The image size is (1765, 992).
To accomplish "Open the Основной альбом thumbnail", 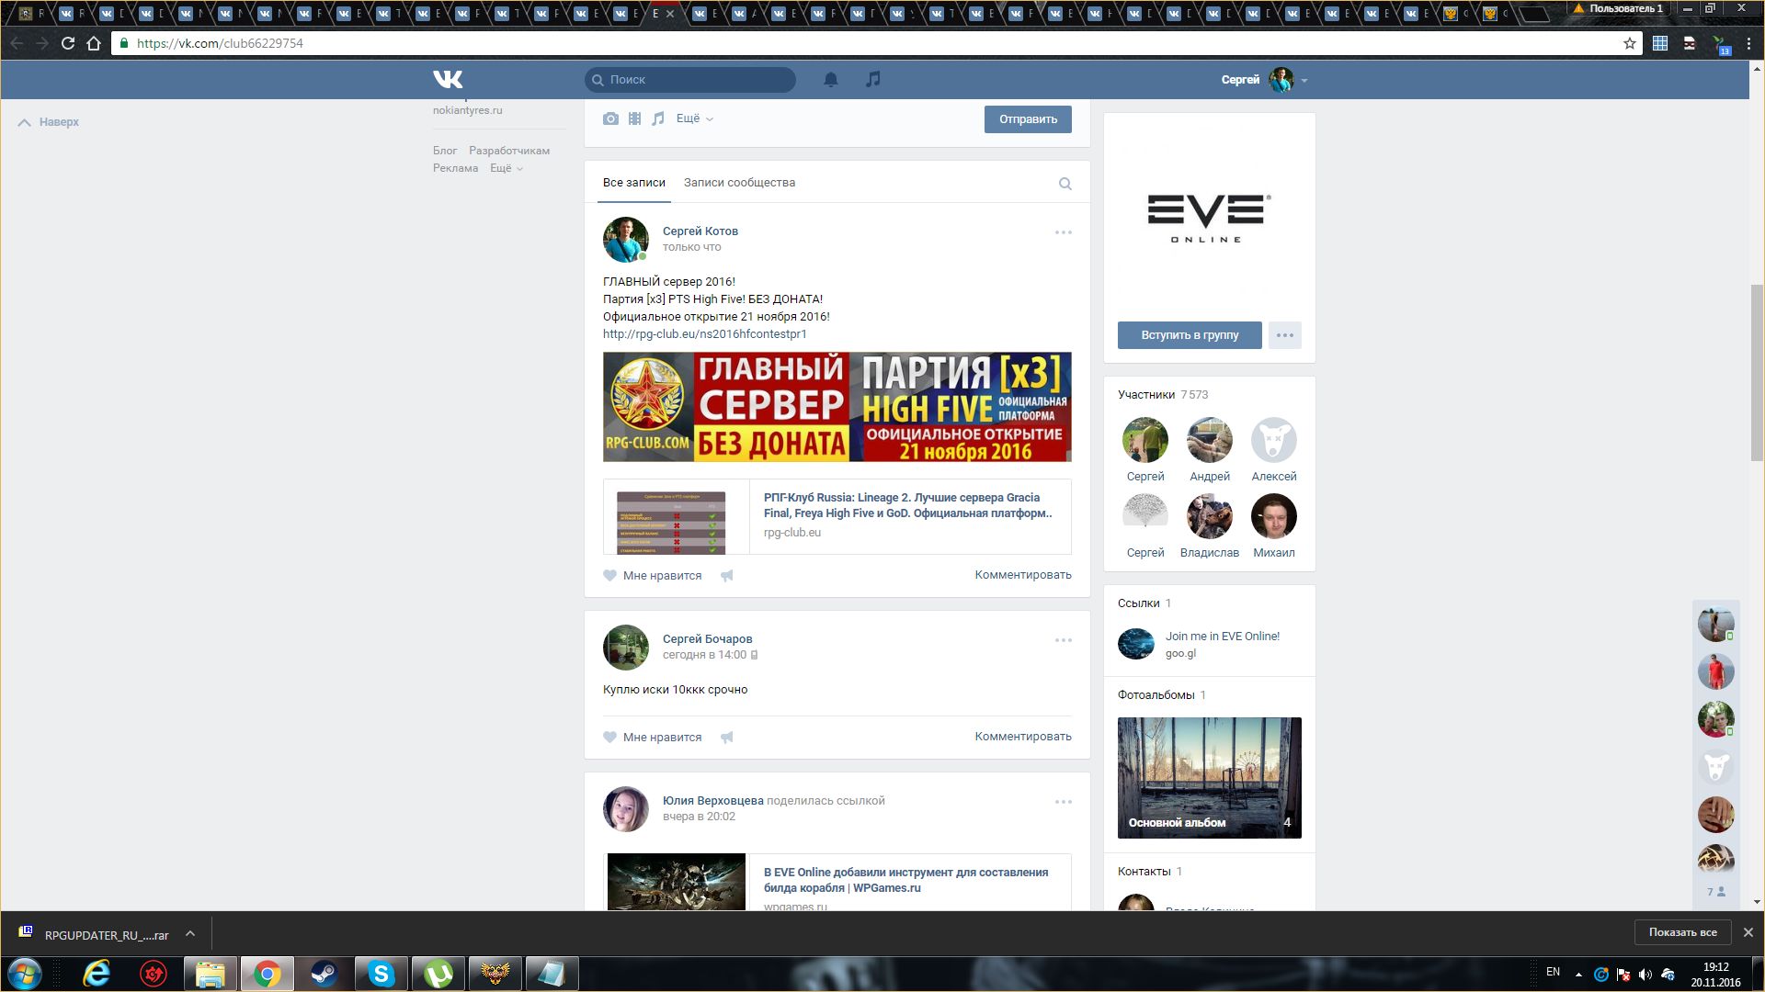I will [x=1209, y=777].
